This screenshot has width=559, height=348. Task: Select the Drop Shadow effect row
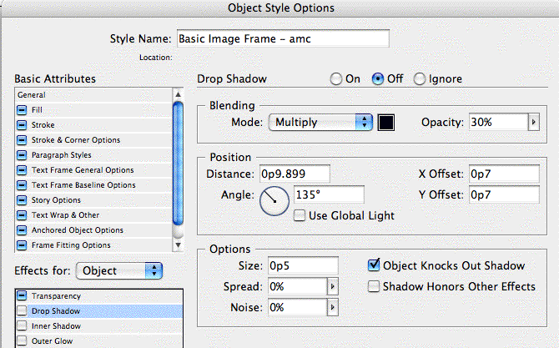(99, 311)
